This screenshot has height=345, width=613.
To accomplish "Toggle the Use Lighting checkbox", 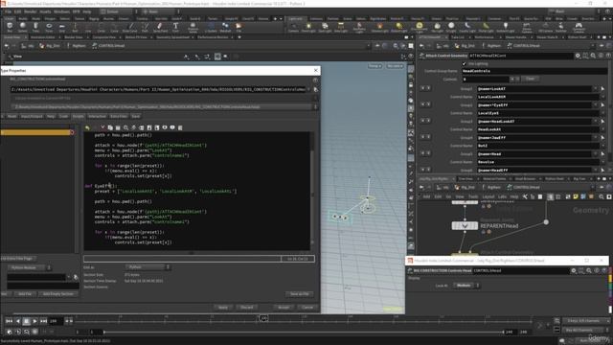I will click(464, 63).
